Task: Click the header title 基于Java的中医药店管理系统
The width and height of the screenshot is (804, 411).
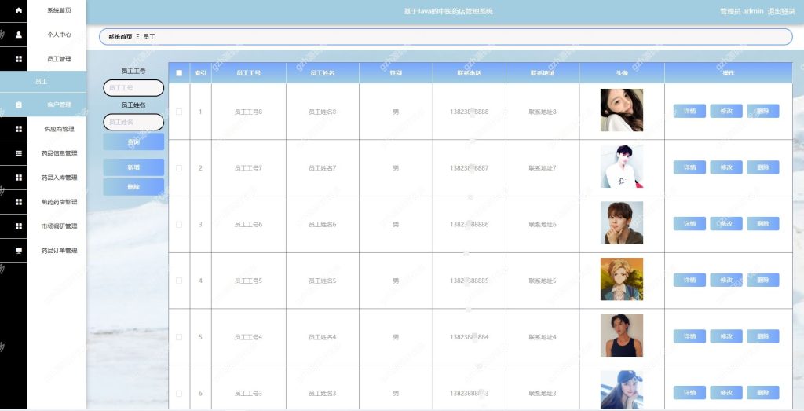Action: pyautogui.click(x=448, y=11)
